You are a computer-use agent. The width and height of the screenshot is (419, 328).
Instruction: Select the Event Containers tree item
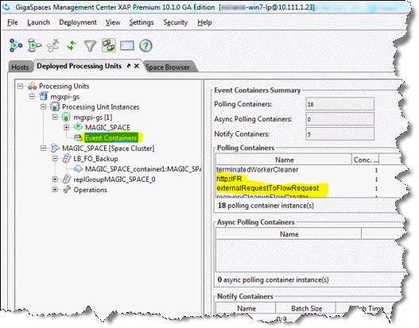coord(111,138)
